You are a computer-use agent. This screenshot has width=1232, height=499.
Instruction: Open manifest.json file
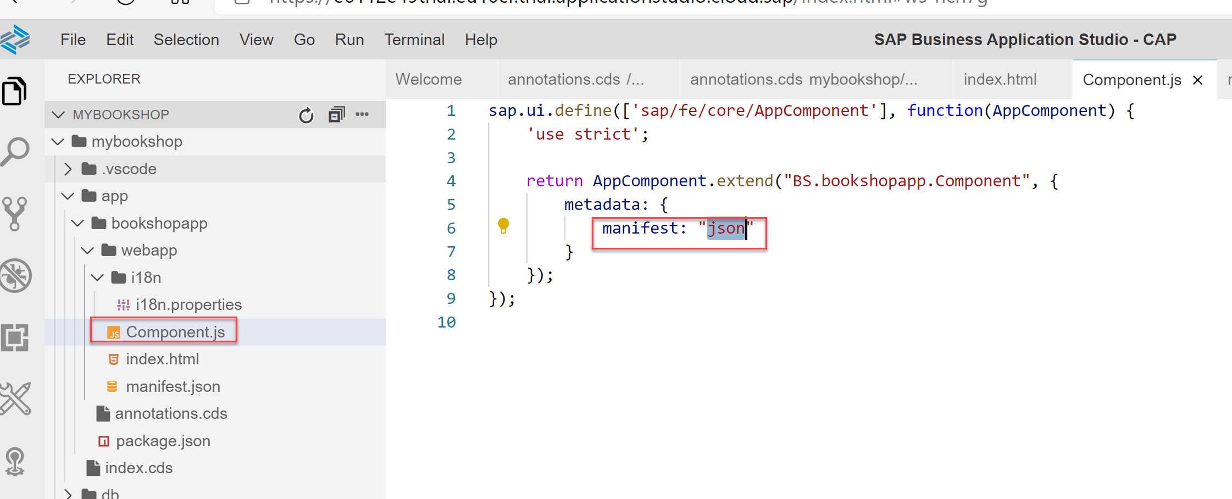click(173, 386)
